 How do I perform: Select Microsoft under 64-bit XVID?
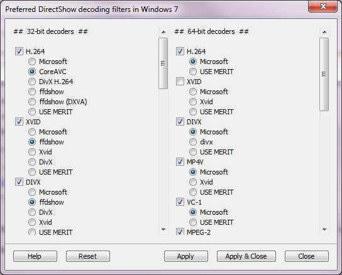[x=193, y=92]
